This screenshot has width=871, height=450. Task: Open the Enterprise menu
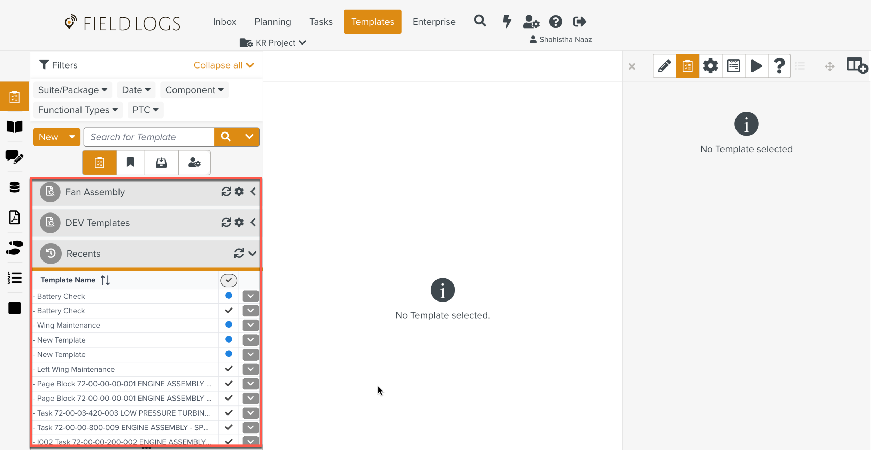(434, 22)
